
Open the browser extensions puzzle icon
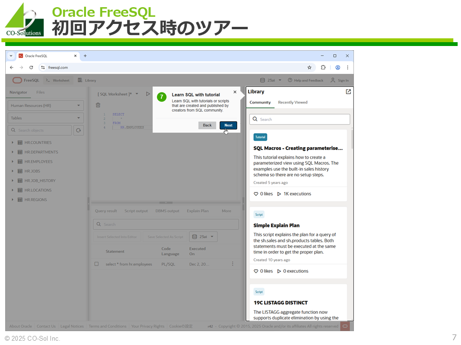[323, 68]
